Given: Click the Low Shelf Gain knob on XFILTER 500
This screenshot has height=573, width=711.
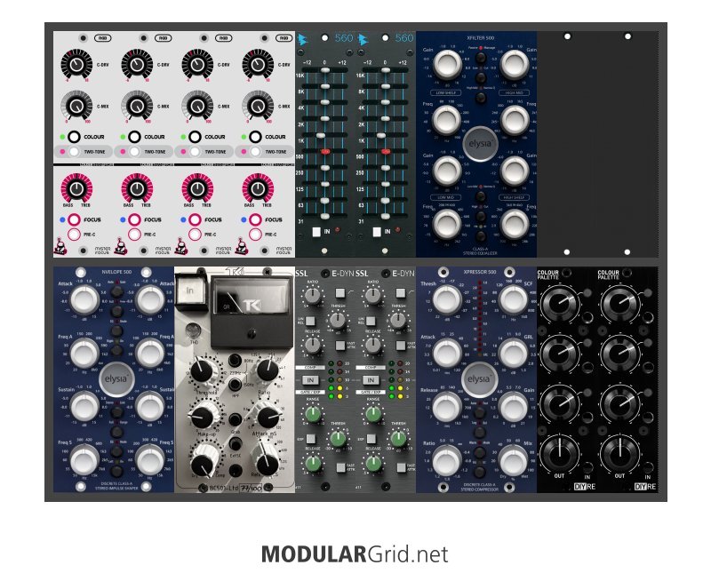Looking at the screenshot, I should (x=447, y=64).
